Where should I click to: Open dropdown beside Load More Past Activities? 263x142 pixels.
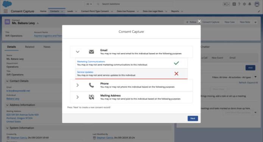255,113
